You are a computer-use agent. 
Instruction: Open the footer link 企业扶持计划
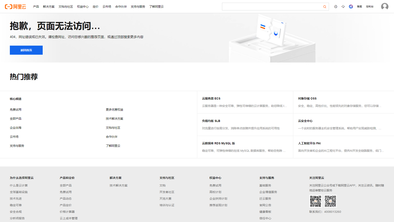click(218, 199)
